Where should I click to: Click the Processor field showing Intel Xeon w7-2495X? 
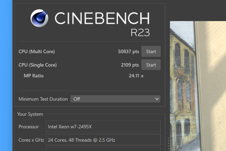pyautogui.click(x=103, y=126)
